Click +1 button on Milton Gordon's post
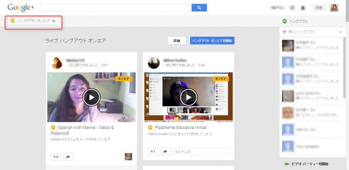The height and width of the screenshot is (170, 349). point(153,151)
